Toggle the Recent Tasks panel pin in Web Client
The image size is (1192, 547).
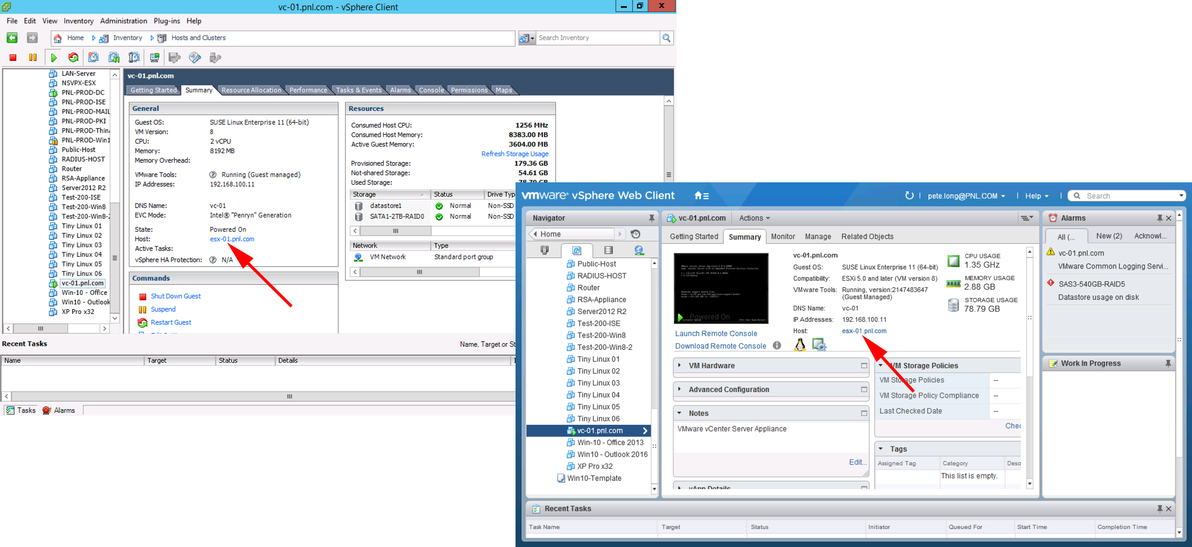point(1160,509)
